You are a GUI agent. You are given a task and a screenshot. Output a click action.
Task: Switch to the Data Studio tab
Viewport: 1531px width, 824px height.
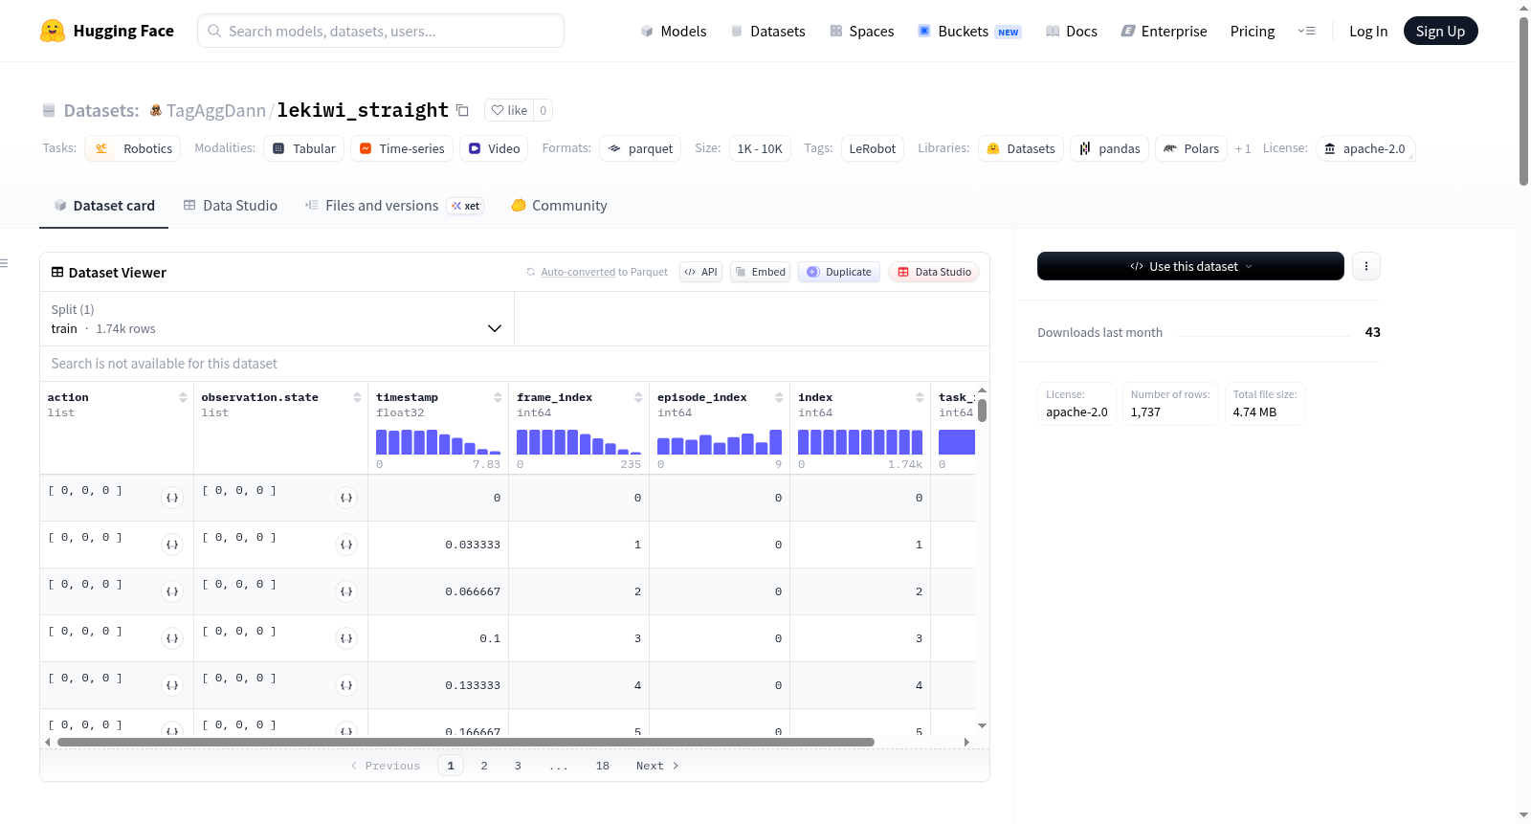coord(231,206)
